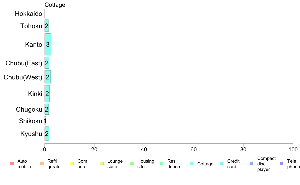Screen dimensions: 300x185
Task: Select the Credit card legend swatch
Action: (221, 164)
